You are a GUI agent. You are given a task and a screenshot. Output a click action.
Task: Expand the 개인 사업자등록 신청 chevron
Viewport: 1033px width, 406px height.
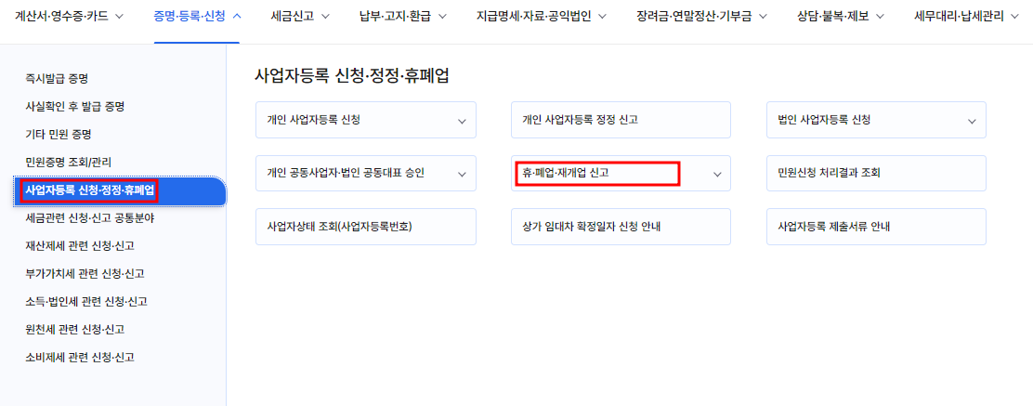463,121
